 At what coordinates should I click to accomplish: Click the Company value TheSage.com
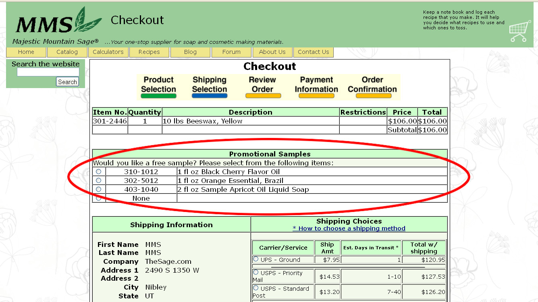coord(168,261)
